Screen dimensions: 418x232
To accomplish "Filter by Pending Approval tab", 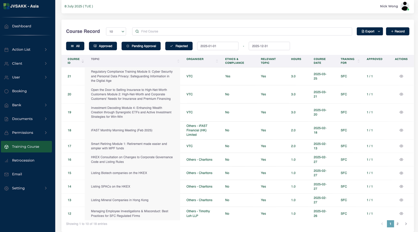I will coord(141,46).
